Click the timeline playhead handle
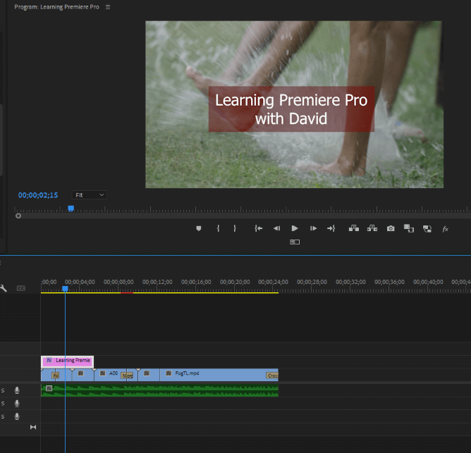This screenshot has height=453, width=471. point(65,289)
